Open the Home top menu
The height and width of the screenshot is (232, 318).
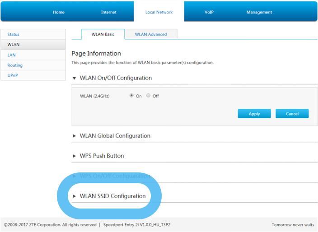pos(59,12)
